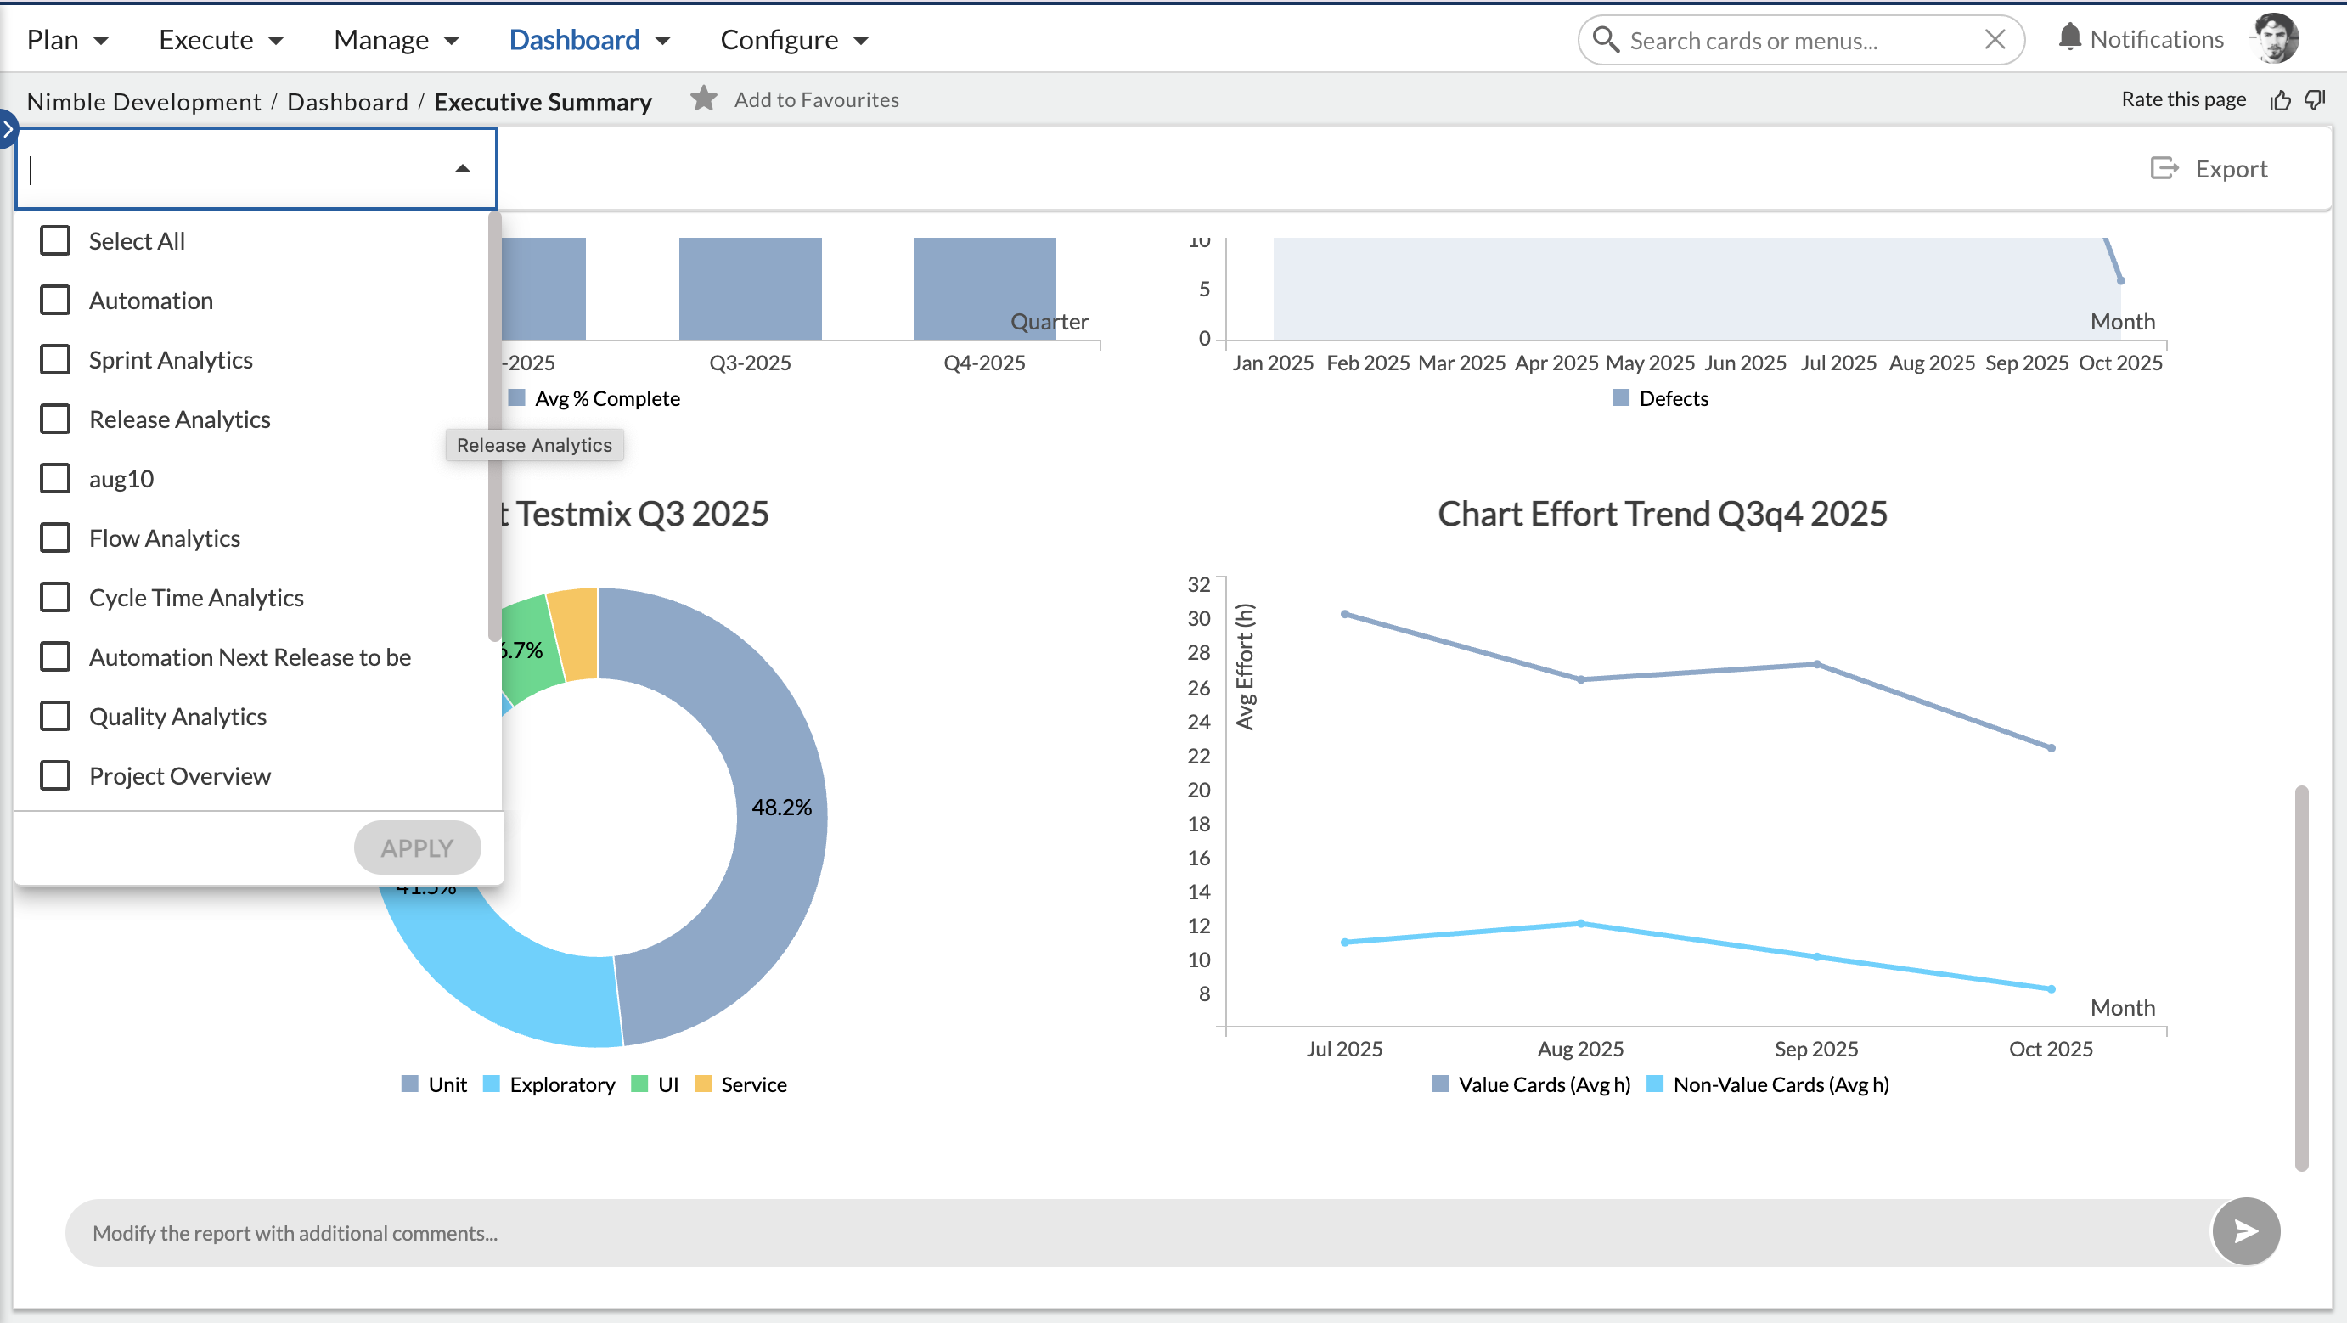Open the Dashboard menu
The height and width of the screenshot is (1323, 2347).
(x=589, y=40)
